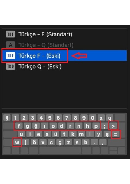Screen dimensions: 130x184
Task: Click the ç key in the bottom letter row
Action: coord(60,142)
